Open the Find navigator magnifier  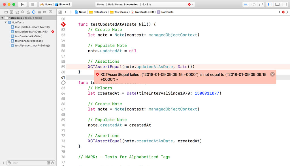tap(23, 12)
